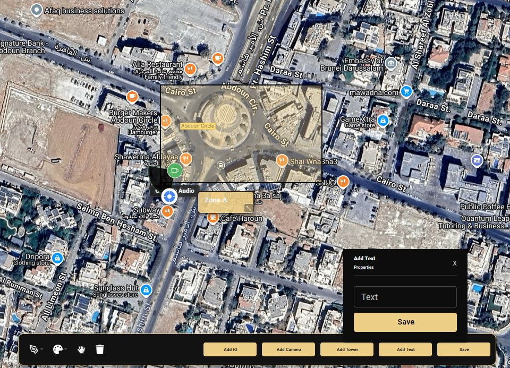This screenshot has width=510, height=368.
Task: Expand the pen tool dropdown arrow
Action: 41,350
